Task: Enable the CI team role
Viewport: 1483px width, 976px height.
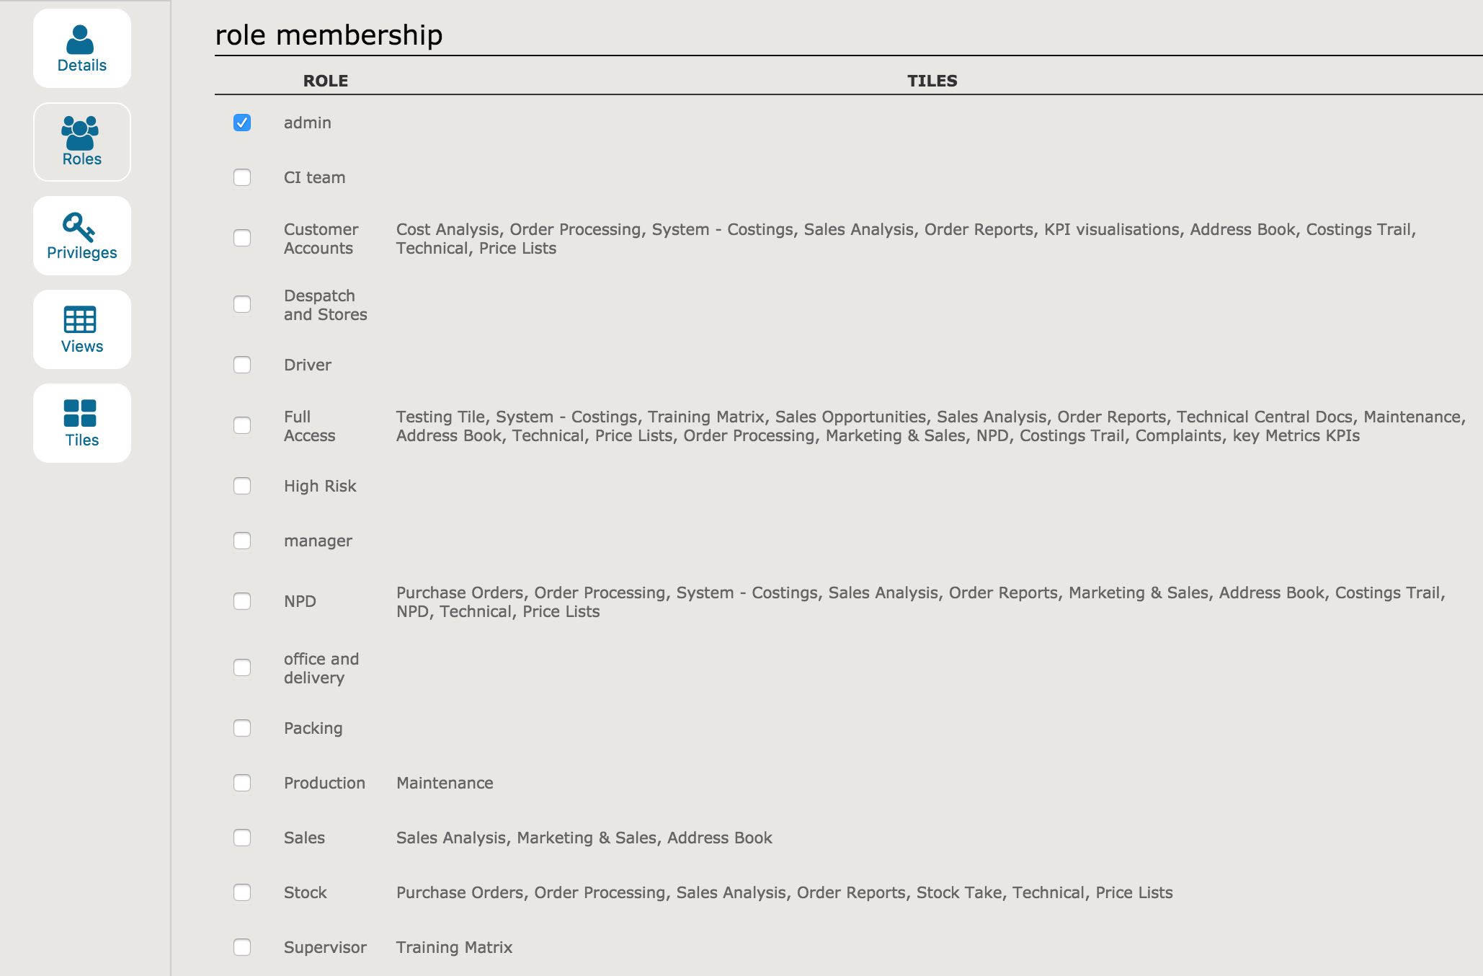Action: point(242,177)
